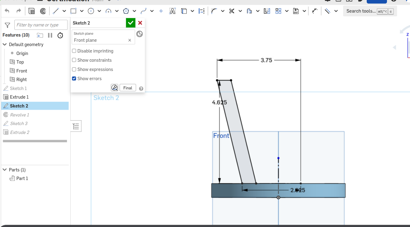Open the Line tool dropdown arrow

pyautogui.click(x=64, y=11)
